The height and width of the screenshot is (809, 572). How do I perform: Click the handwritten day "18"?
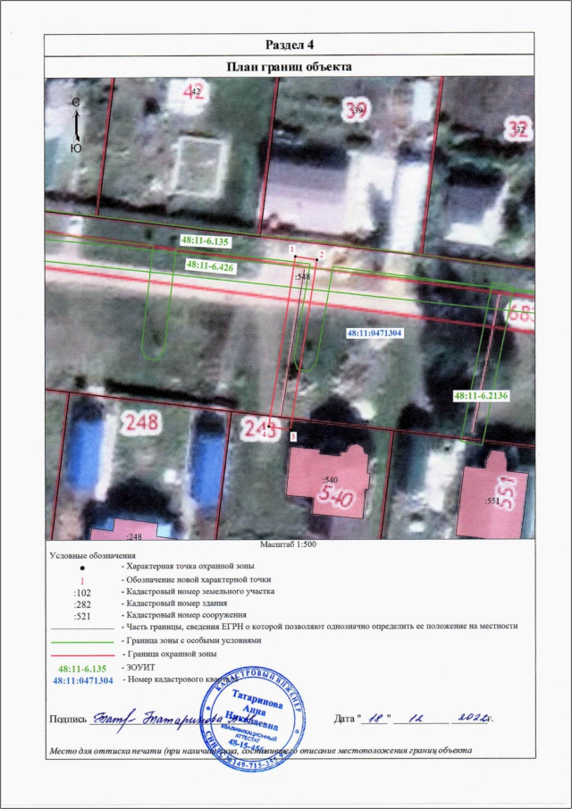click(376, 718)
